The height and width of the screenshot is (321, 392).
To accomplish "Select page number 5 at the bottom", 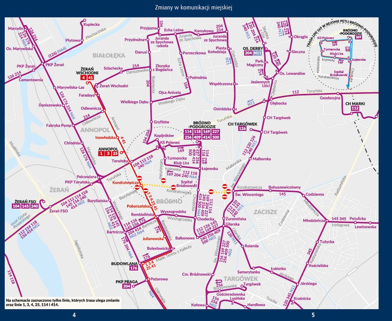I will [x=313, y=315].
